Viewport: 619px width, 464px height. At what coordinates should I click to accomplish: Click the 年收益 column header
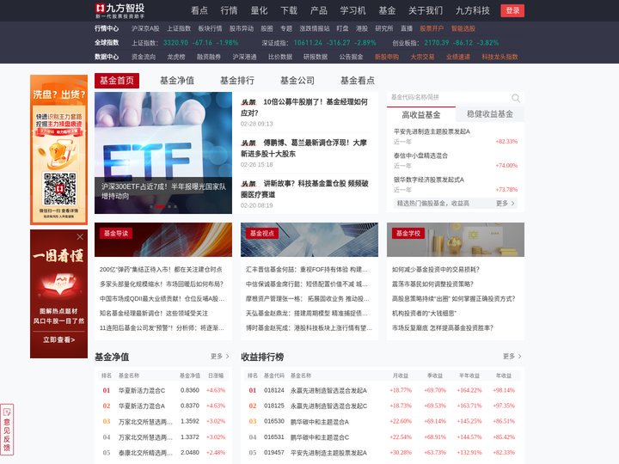pos(504,375)
